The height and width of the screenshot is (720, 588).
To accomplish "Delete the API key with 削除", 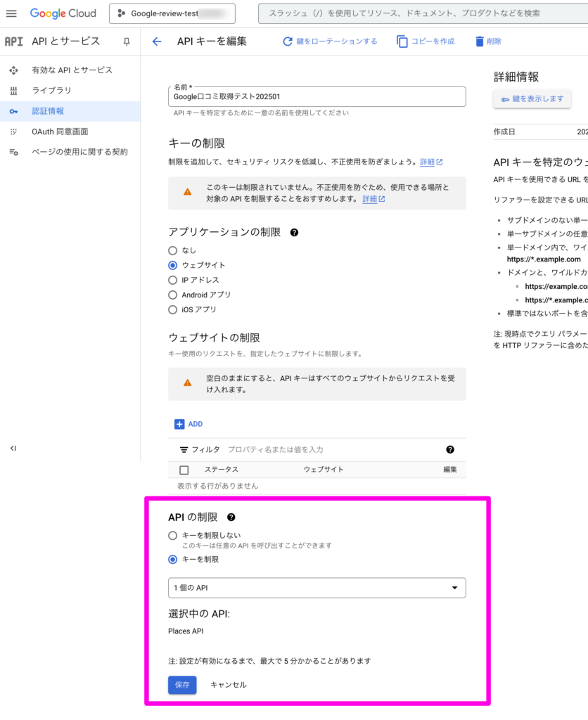I will coord(488,41).
